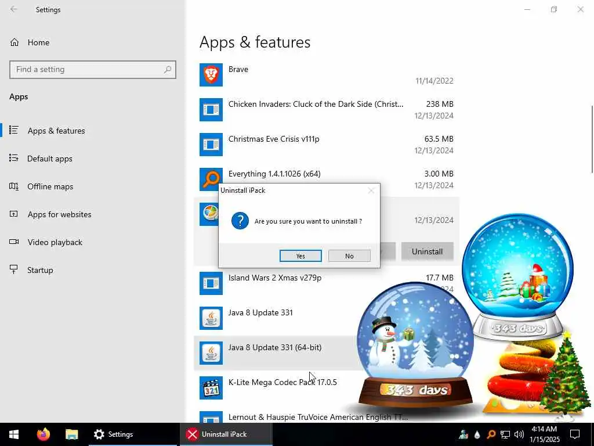Click the vertical scrollbar of the app list
594x446 pixels.
click(x=591, y=139)
